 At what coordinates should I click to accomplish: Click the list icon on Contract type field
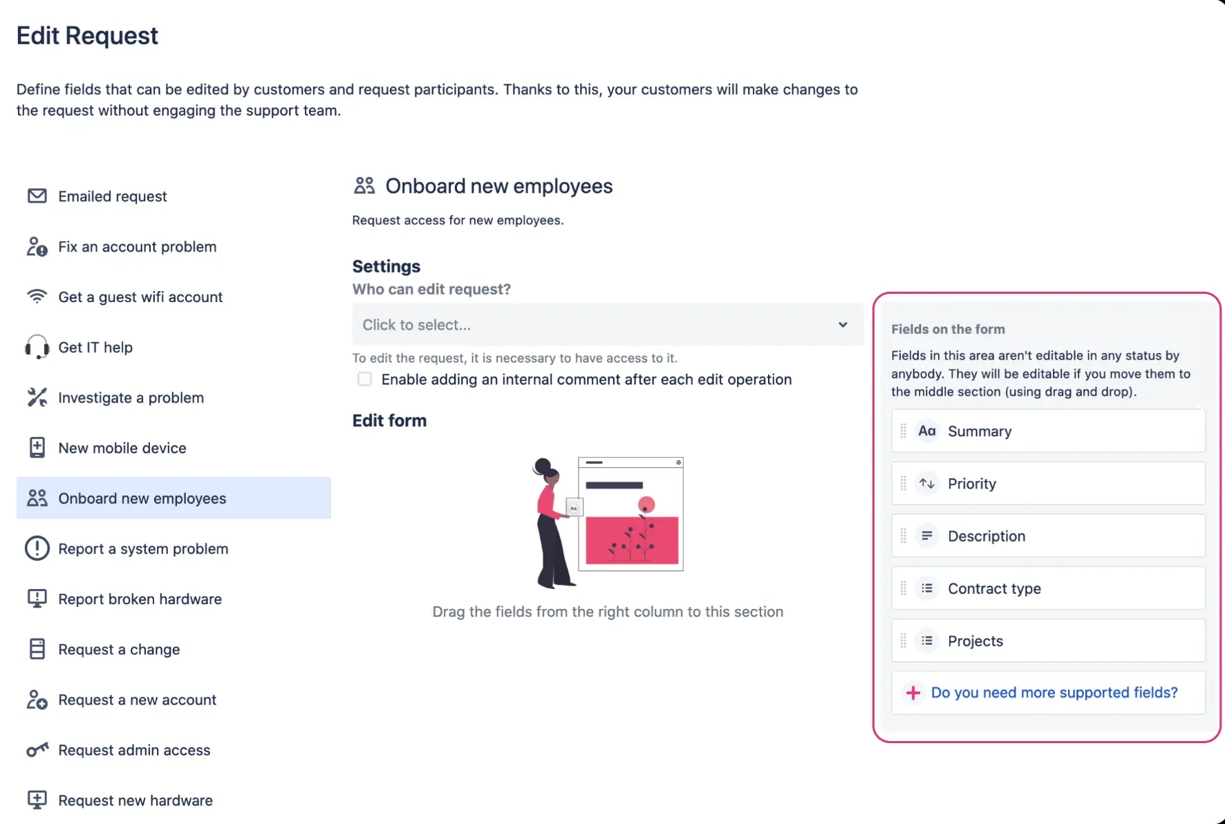point(926,588)
